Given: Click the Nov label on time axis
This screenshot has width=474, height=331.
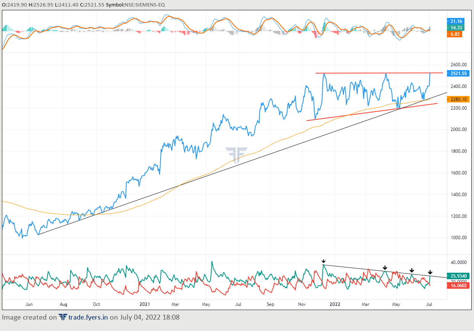Looking at the screenshot, I should [302, 304].
